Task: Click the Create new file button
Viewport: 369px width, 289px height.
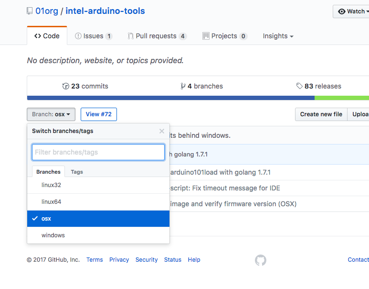Action: [x=321, y=114]
